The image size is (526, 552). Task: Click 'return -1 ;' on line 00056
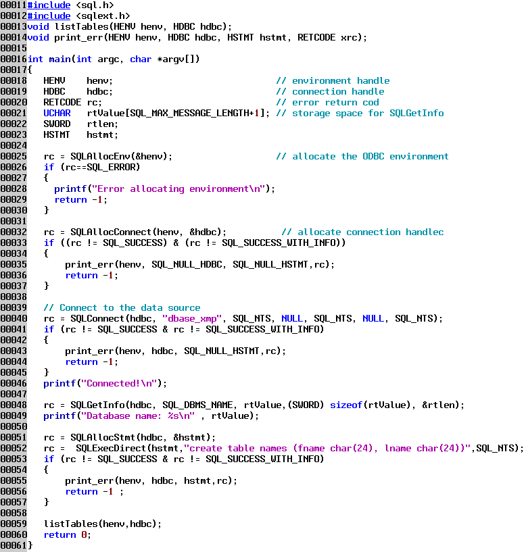[95, 492]
